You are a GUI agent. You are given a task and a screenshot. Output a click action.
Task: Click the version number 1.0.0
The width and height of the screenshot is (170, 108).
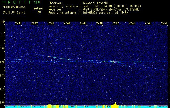[37, 2]
